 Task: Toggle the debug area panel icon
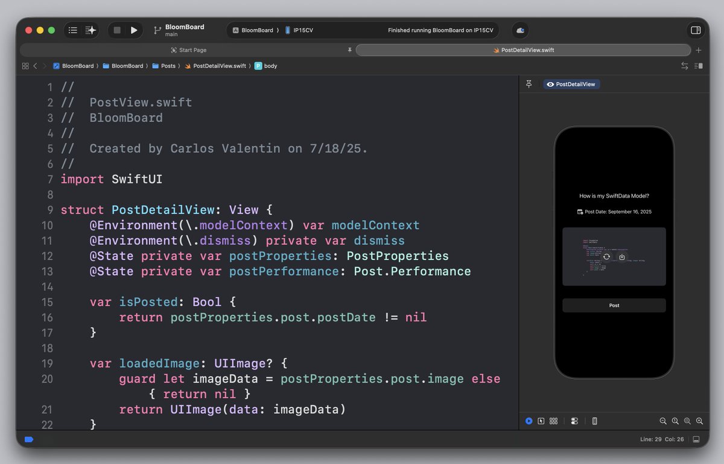(x=696, y=439)
